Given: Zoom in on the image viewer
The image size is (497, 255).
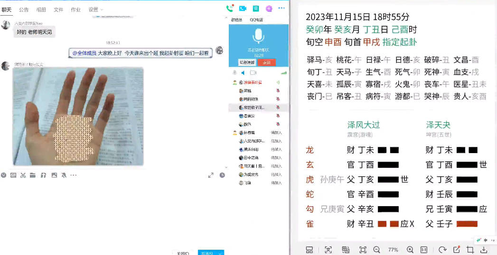Looking at the screenshot, I should tap(410, 250).
